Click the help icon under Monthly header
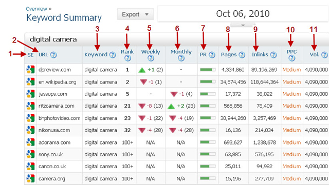Image resolution: width=329 pixels, height=185 pixels. (181, 58)
